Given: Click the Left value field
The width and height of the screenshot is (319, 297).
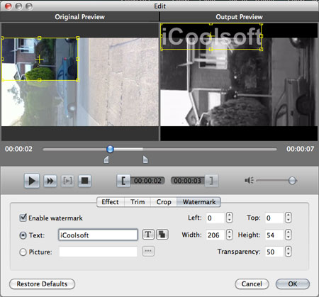Looking at the screenshot, I should tap(215, 218).
